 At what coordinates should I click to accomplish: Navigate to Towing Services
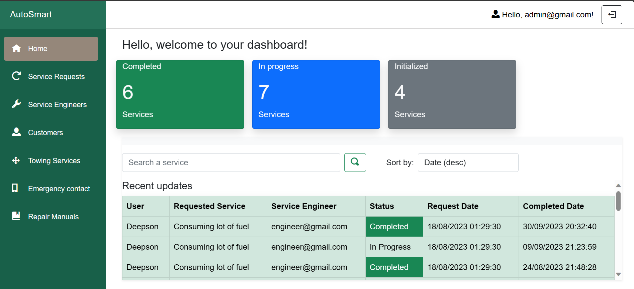pos(51,161)
